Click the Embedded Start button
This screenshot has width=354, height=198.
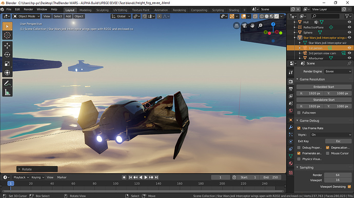point(324,87)
